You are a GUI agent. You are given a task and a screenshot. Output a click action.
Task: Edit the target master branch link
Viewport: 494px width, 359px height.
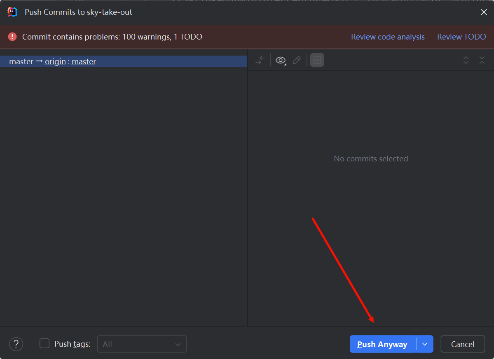tap(84, 61)
